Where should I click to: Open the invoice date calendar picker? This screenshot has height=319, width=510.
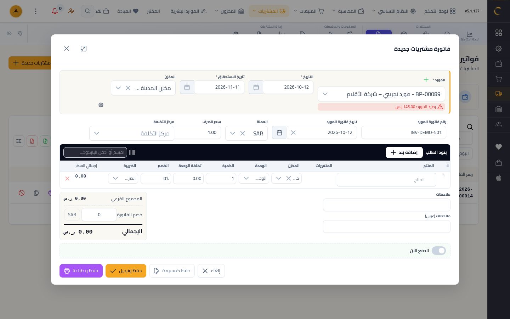[256, 87]
